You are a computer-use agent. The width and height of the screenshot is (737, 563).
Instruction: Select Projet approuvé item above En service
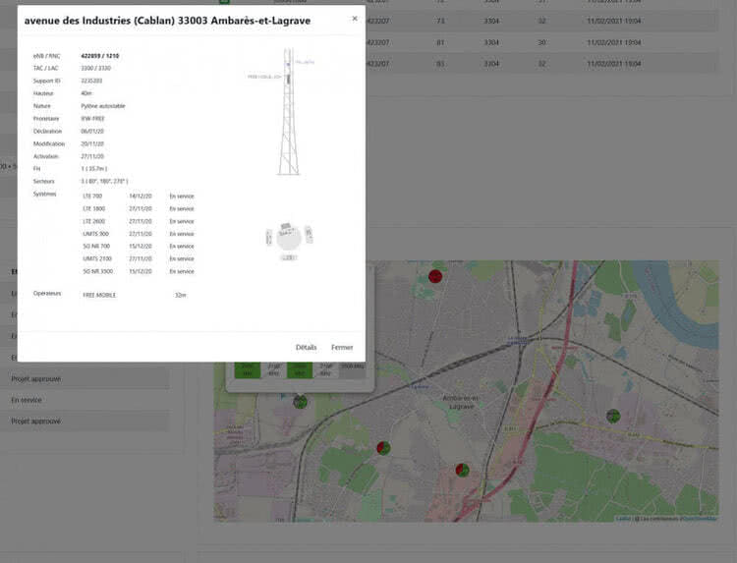tap(36, 378)
